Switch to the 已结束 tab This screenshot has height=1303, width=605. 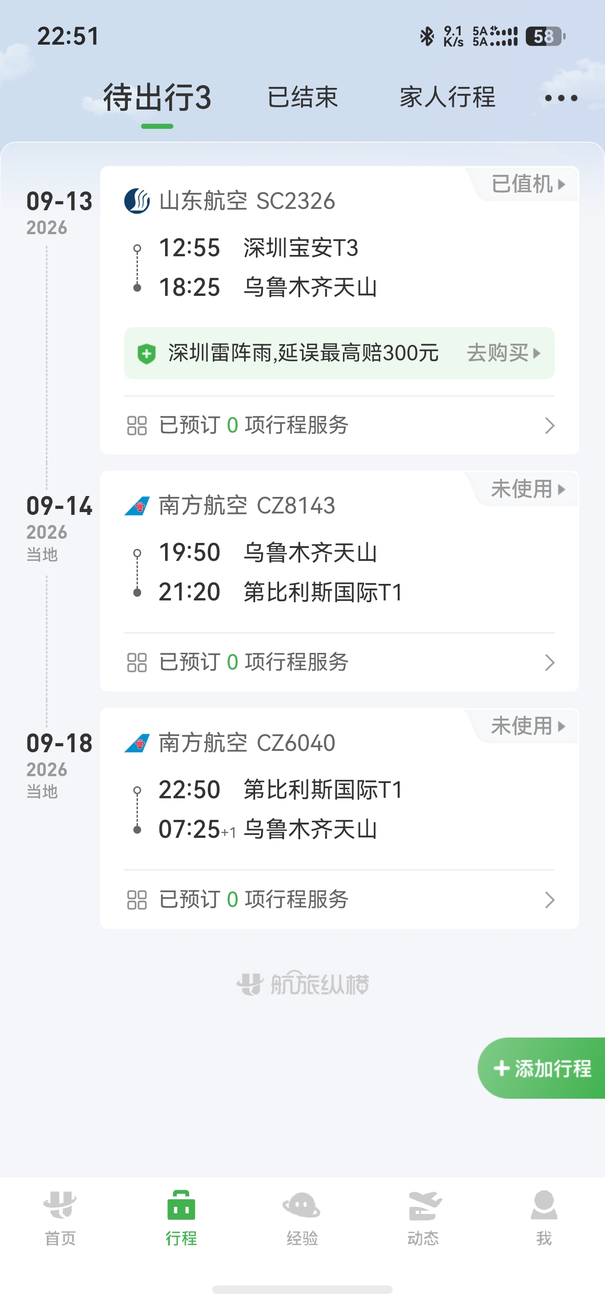click(302, 97)
